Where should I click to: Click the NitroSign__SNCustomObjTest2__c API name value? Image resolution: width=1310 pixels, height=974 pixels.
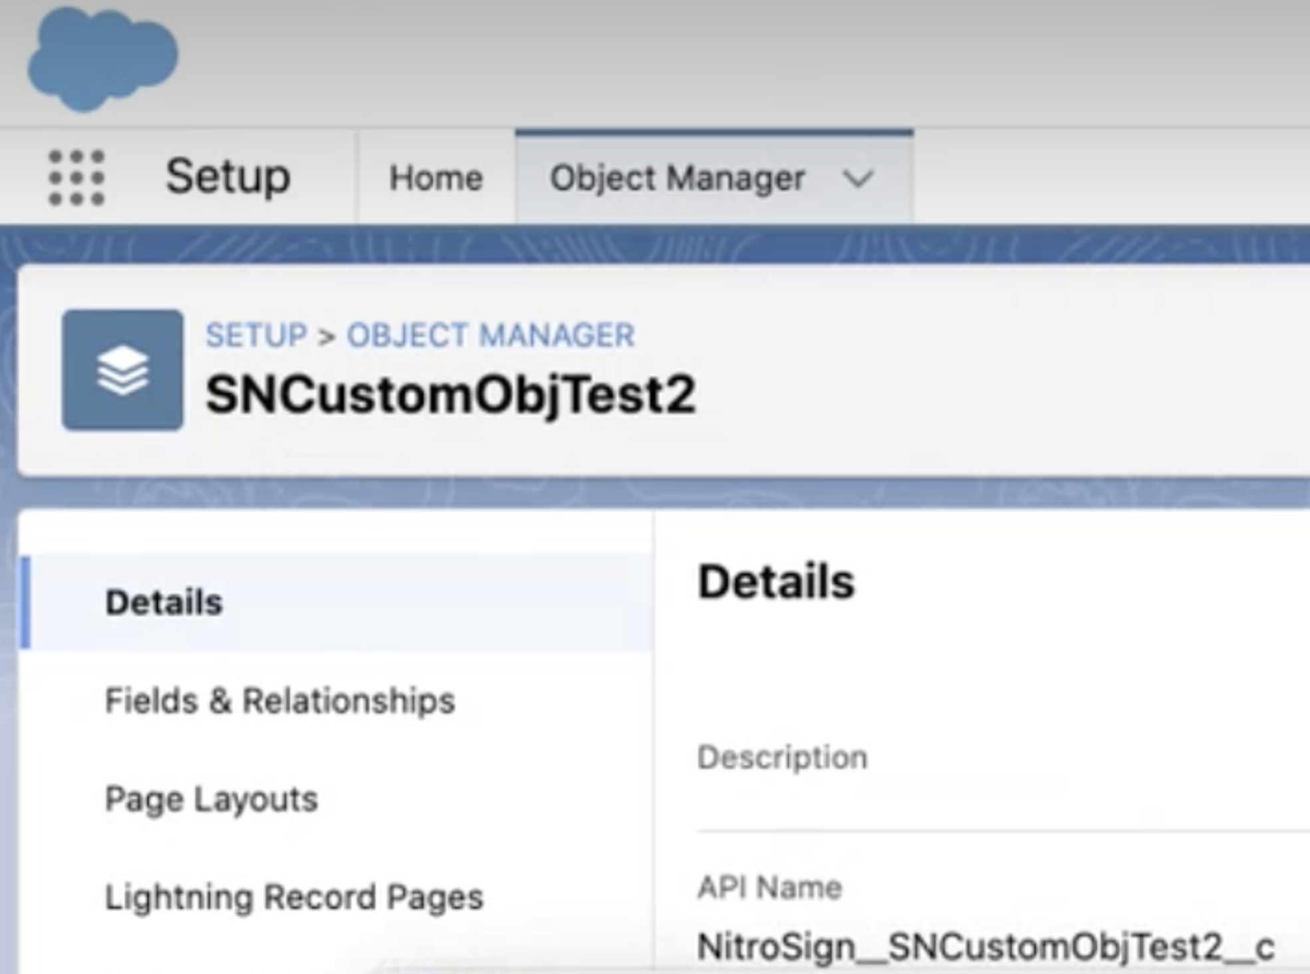pyautogui.click(x=985, y=945)
